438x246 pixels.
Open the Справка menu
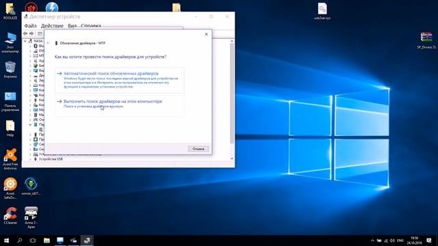[x=91, y=26]
